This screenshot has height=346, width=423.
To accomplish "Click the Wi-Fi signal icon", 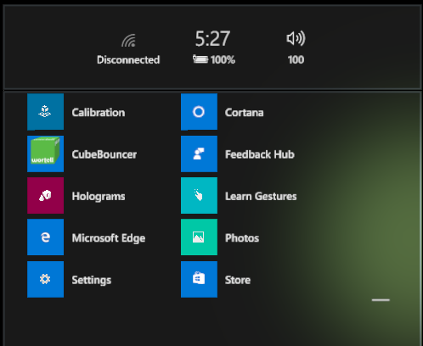I will click(x=129, y=41).
